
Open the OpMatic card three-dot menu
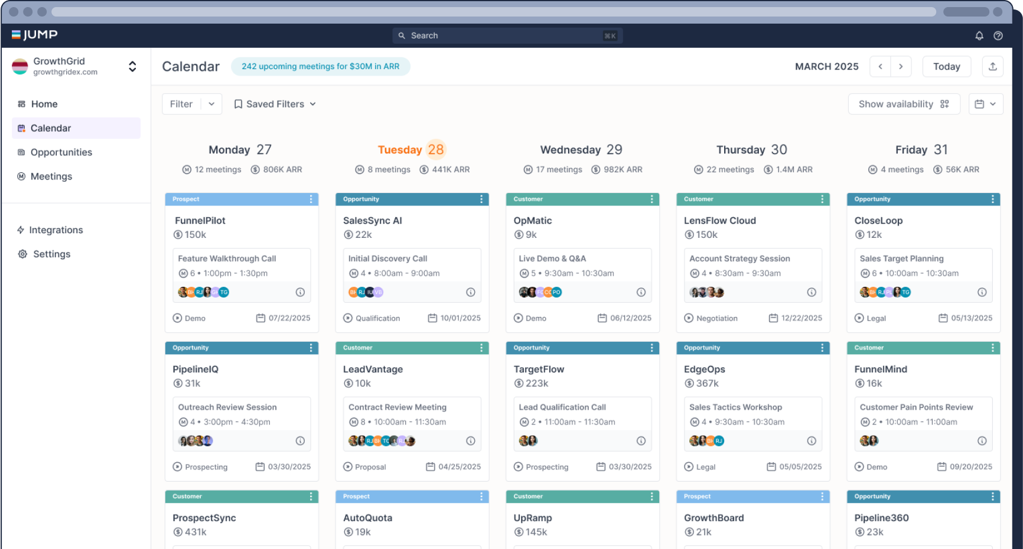pos(652,200)
